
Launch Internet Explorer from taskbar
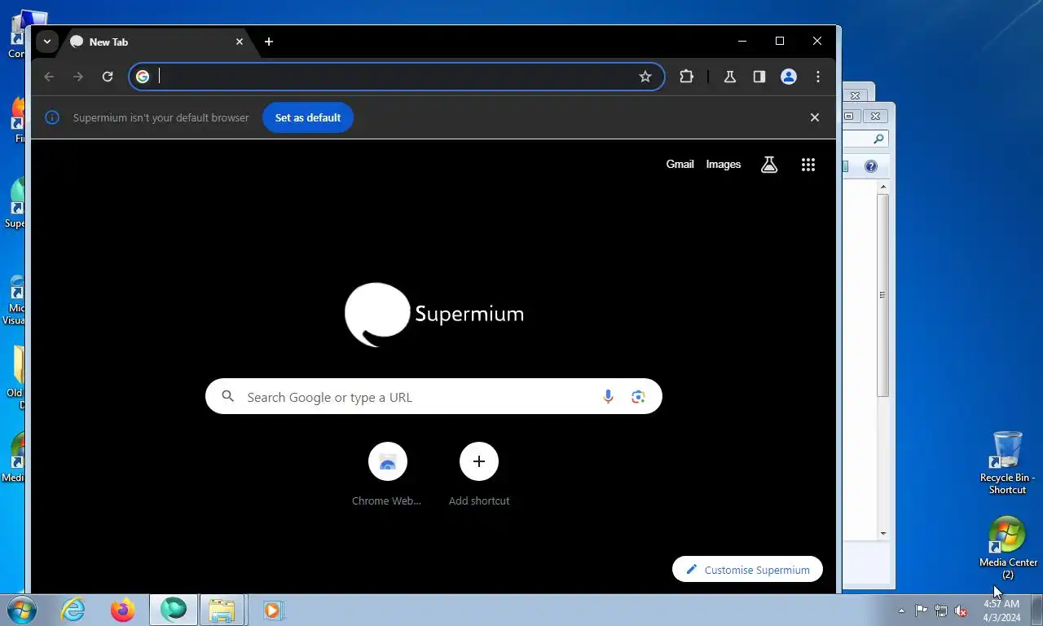[x=73, y=610]
